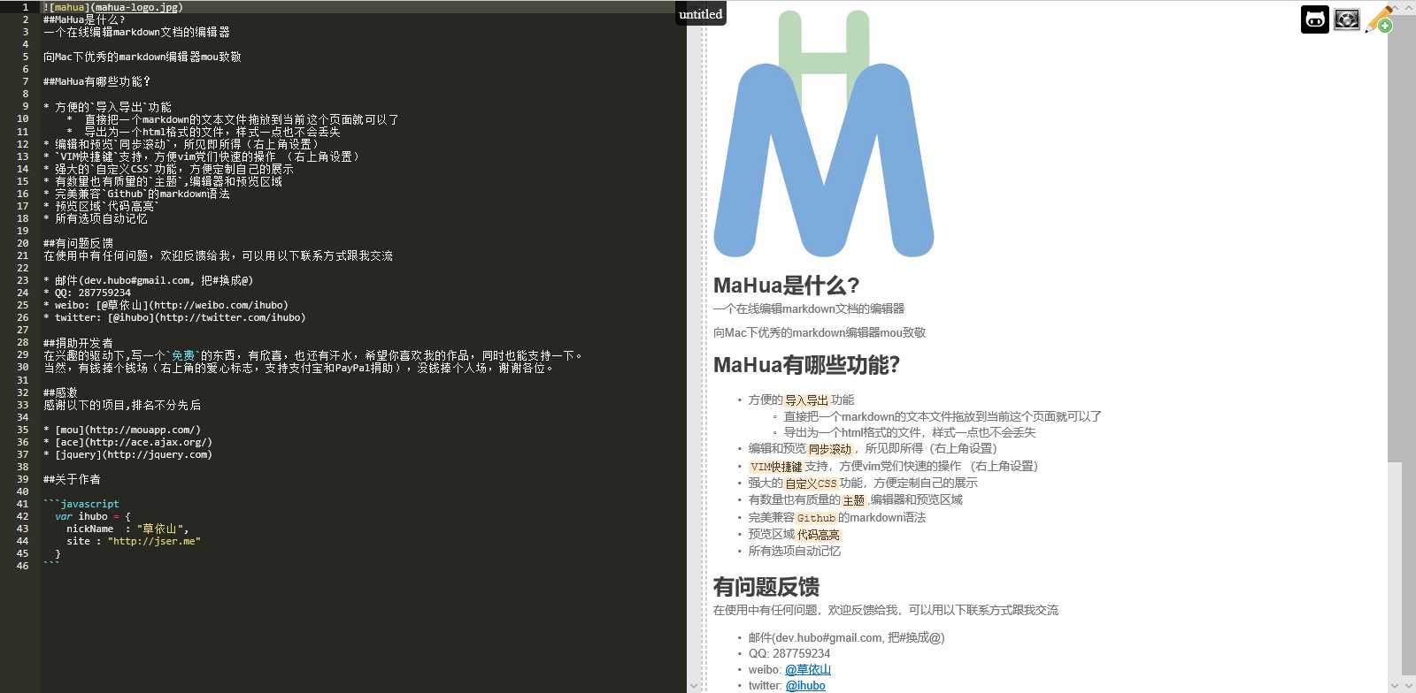1416x693 pixels.
Task: Click highlighted 'Github' in preview list
Action: tap(816, 518)
